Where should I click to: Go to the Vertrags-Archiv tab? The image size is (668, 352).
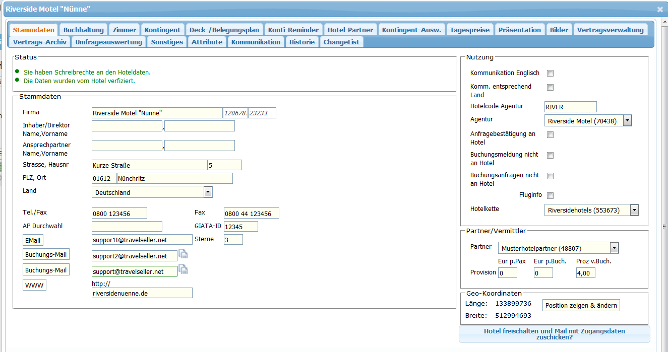40,42
